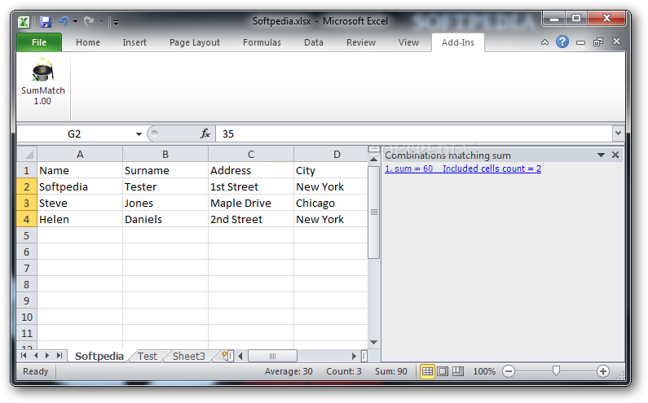Go to next sheet tab arrow
648x403 pixels.
coord(47,356)
